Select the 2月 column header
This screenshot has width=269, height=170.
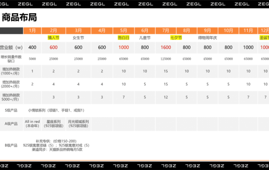click(53, 31)
